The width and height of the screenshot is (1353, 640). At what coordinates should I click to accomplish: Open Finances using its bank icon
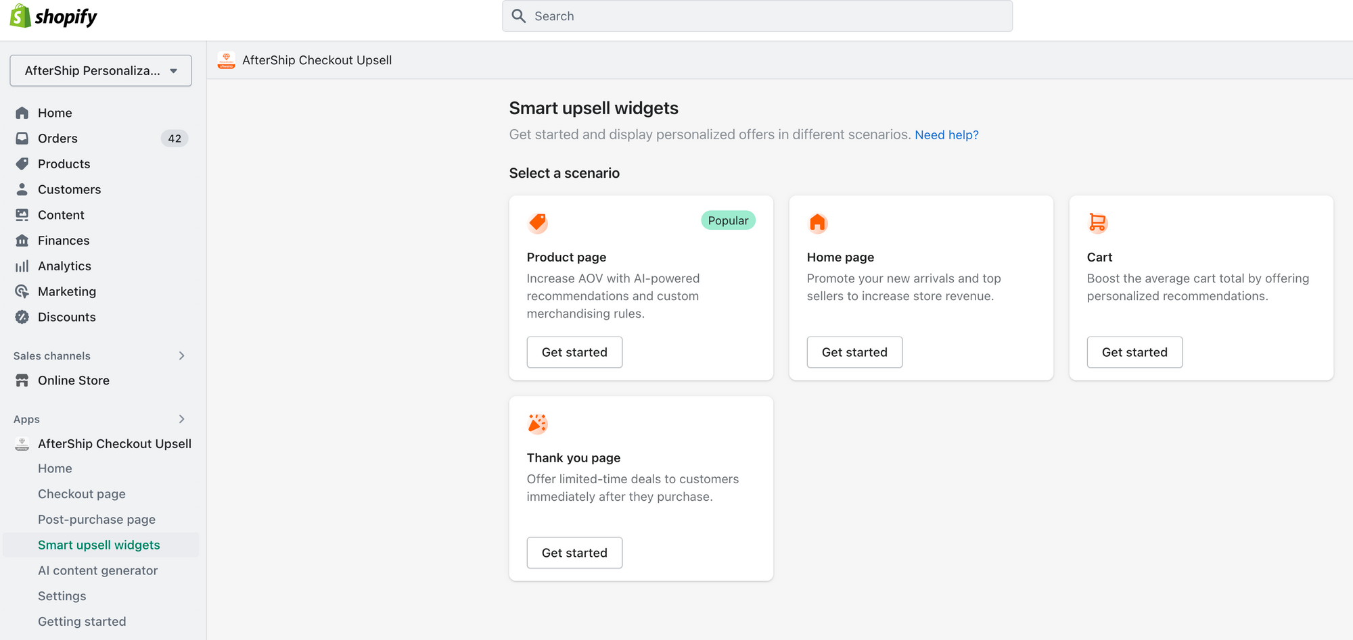pos(22,240)
